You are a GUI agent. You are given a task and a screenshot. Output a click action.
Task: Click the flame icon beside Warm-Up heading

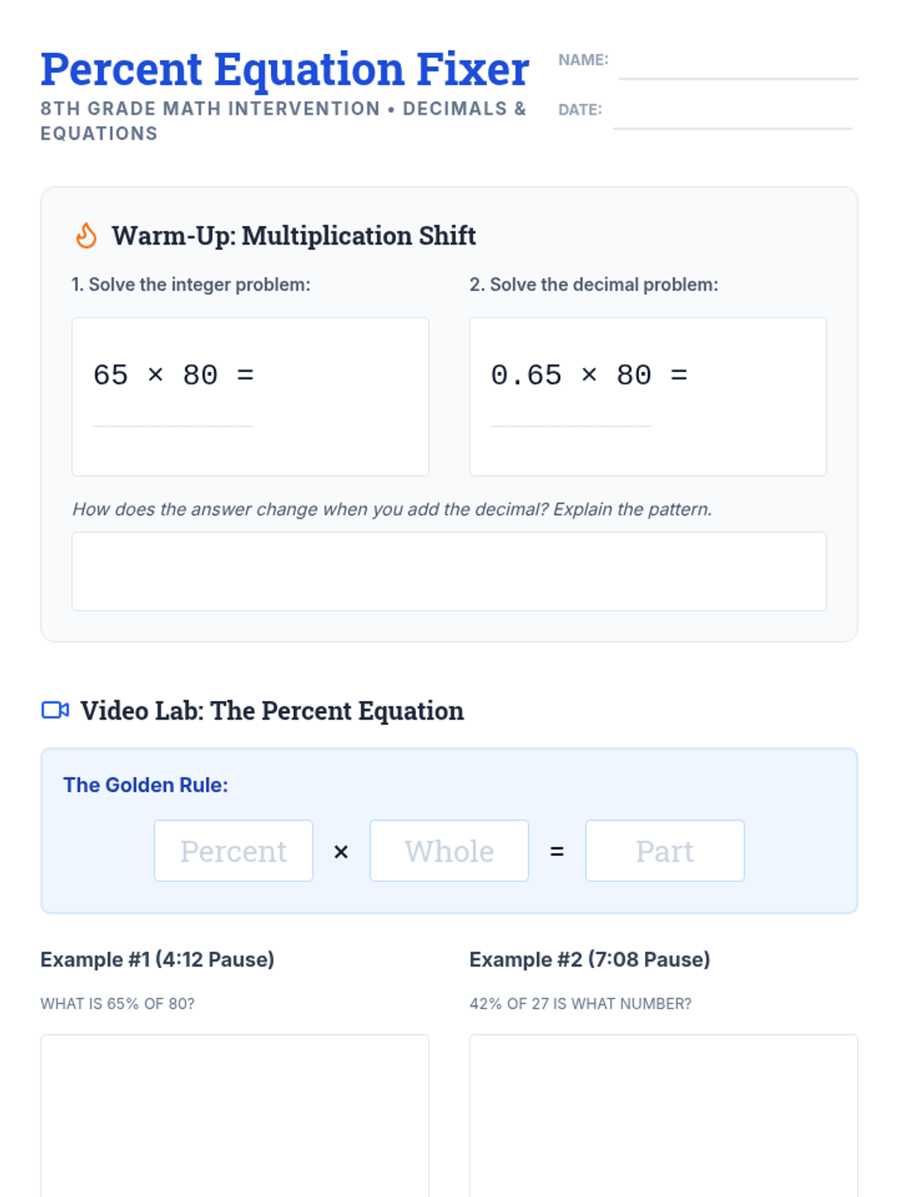[x=87, y=236]
